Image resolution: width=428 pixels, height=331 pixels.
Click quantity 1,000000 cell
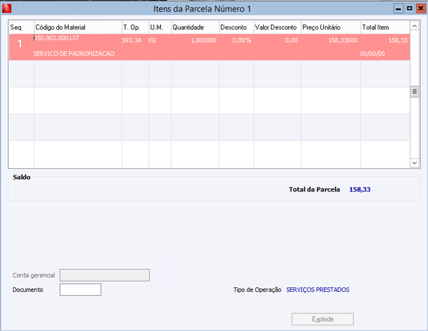(x=203, y=40)
